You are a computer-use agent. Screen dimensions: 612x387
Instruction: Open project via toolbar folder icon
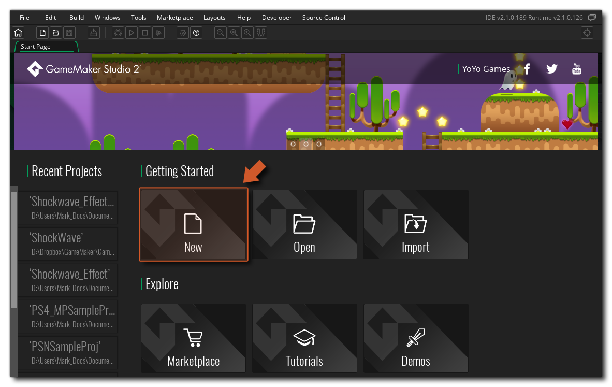56,33
